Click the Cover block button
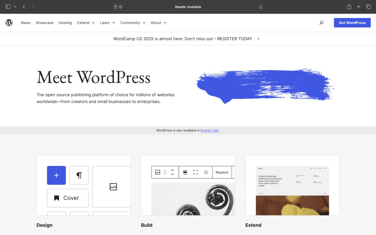Image resolution: width=376 pixels, height=235 pixels. (x=68, y=198)
